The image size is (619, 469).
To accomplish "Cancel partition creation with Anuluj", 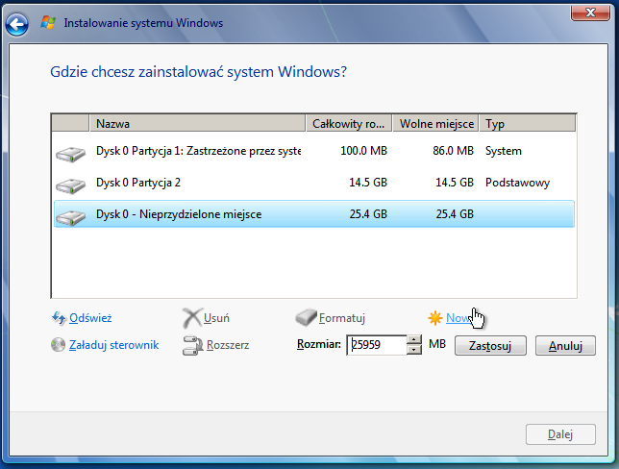I will (565, 346).
